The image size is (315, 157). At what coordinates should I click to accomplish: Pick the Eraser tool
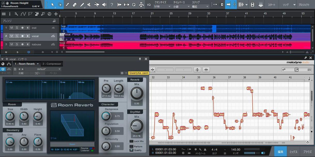click(x=75, y=5)
